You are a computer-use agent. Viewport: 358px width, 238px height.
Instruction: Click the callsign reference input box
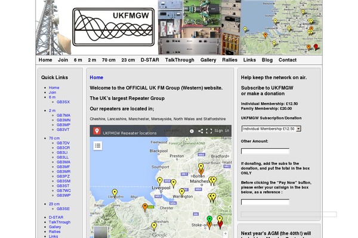tap(265, 202)
